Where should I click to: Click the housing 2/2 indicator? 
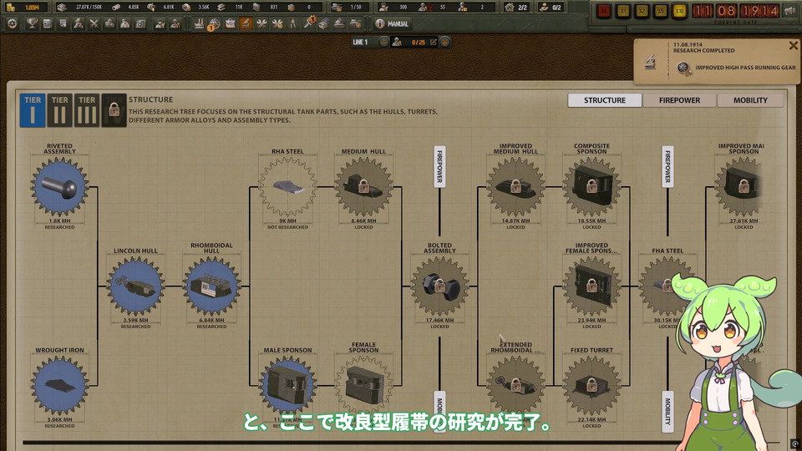[515, 8]
